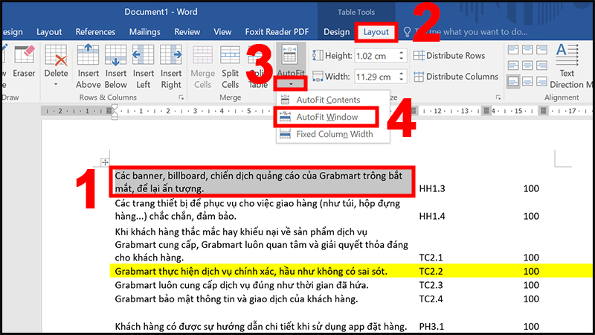Switch to the table Layout tab

tap(376, 32)
